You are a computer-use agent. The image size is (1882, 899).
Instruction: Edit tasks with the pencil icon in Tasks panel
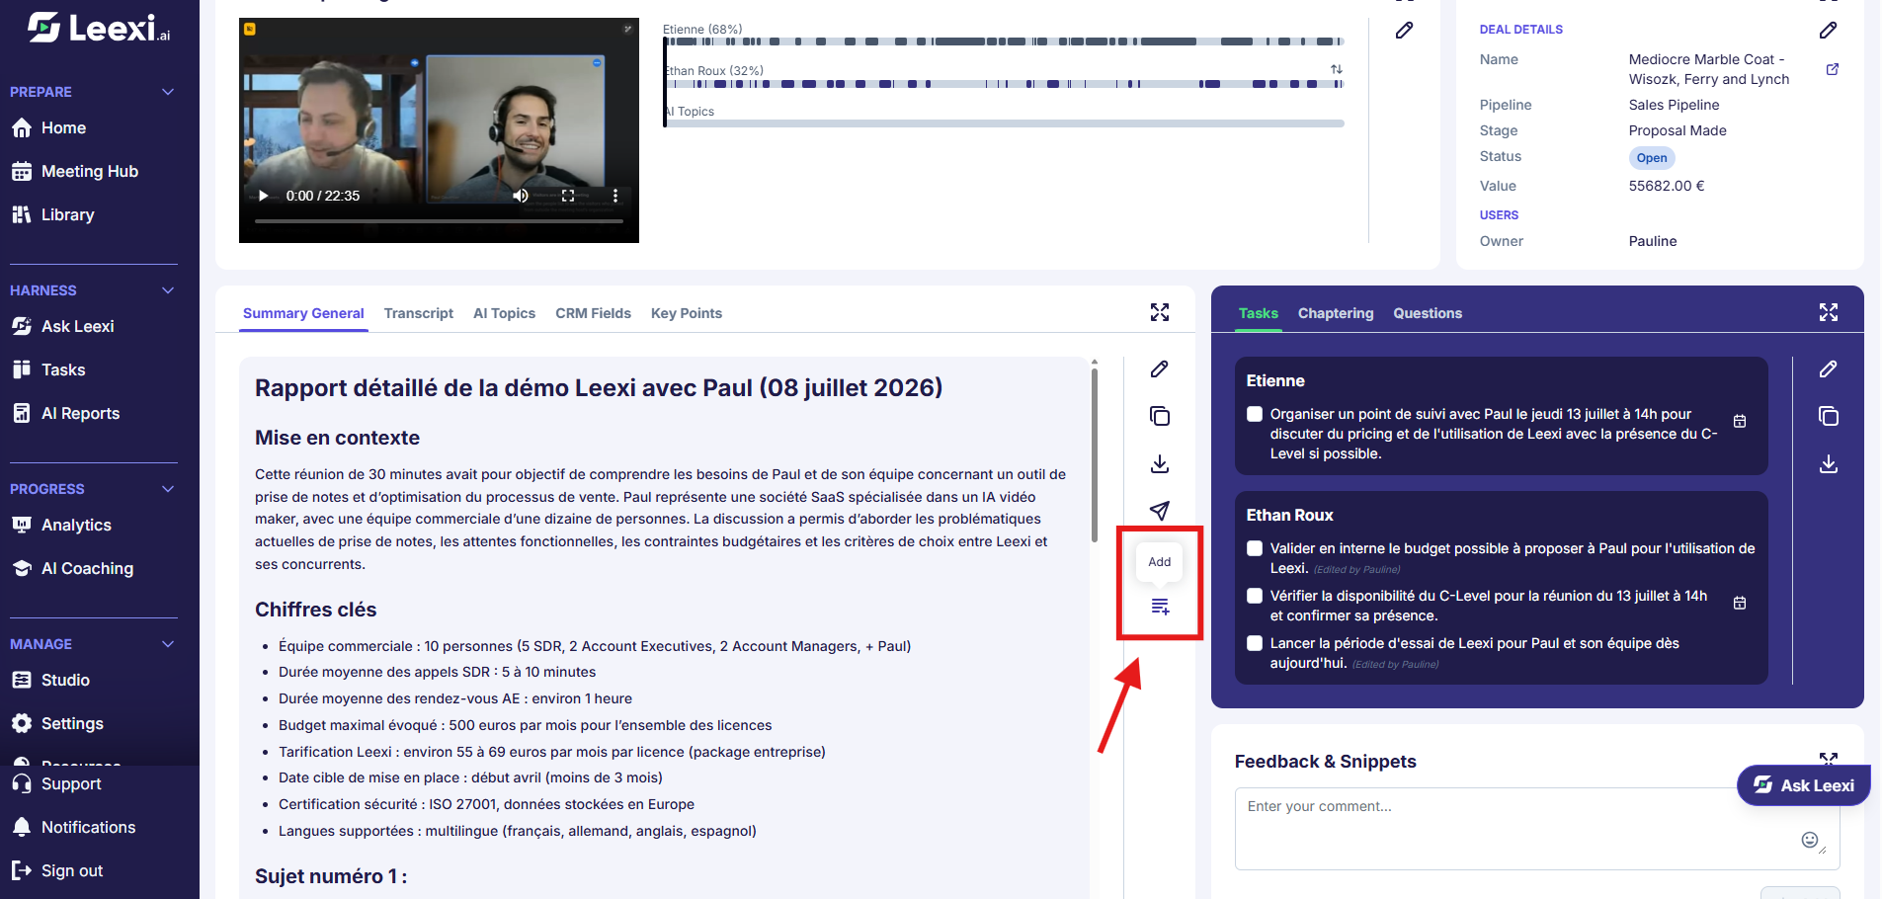1829,368
